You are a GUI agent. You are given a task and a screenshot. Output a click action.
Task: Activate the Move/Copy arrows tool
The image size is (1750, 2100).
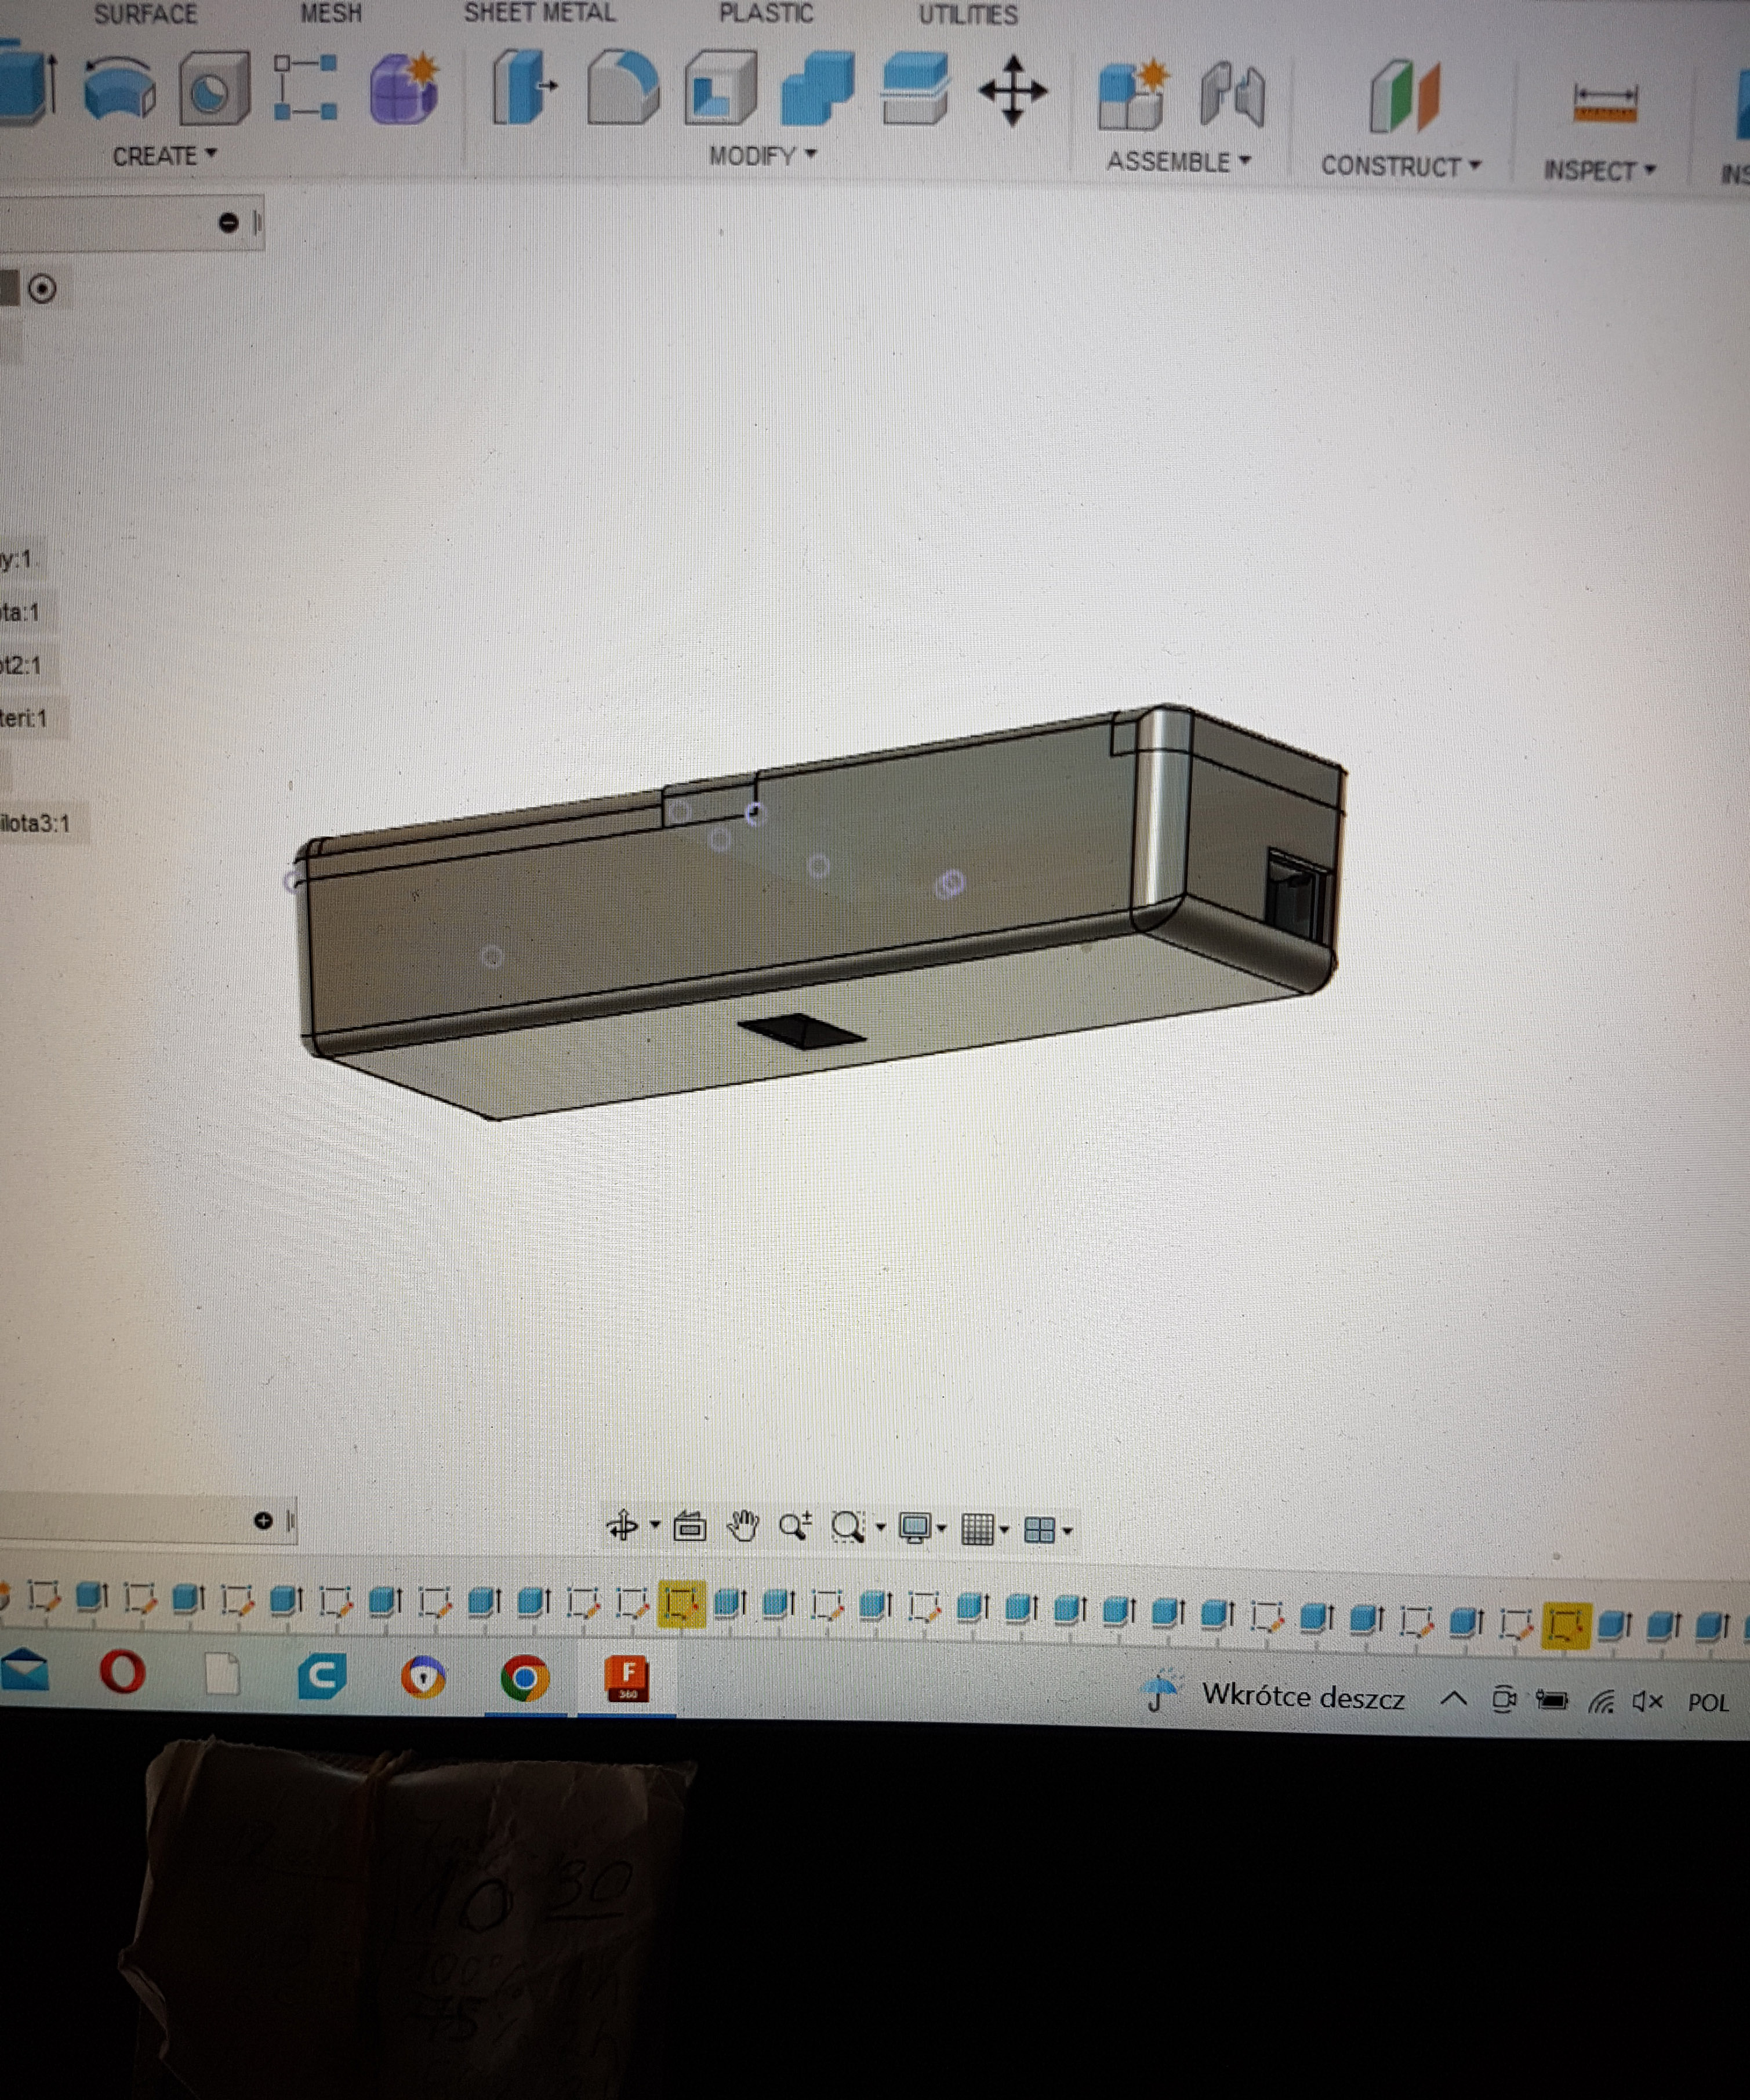point(1012,91)
